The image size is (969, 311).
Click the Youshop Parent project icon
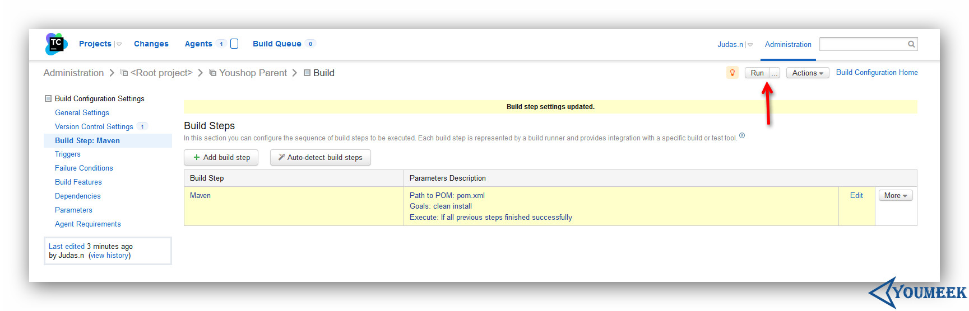point(213,73)
